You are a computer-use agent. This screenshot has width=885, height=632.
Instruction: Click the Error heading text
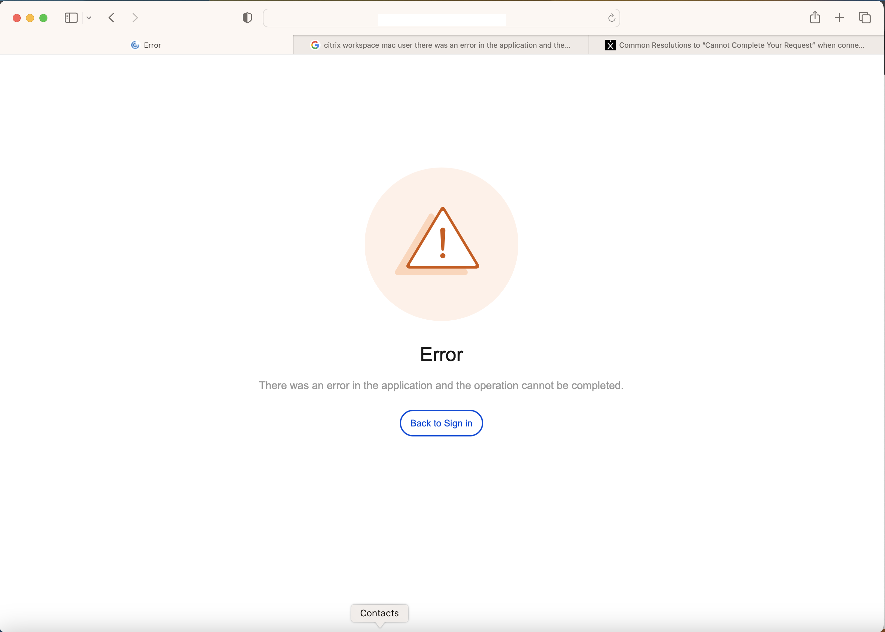pos(441,354)
